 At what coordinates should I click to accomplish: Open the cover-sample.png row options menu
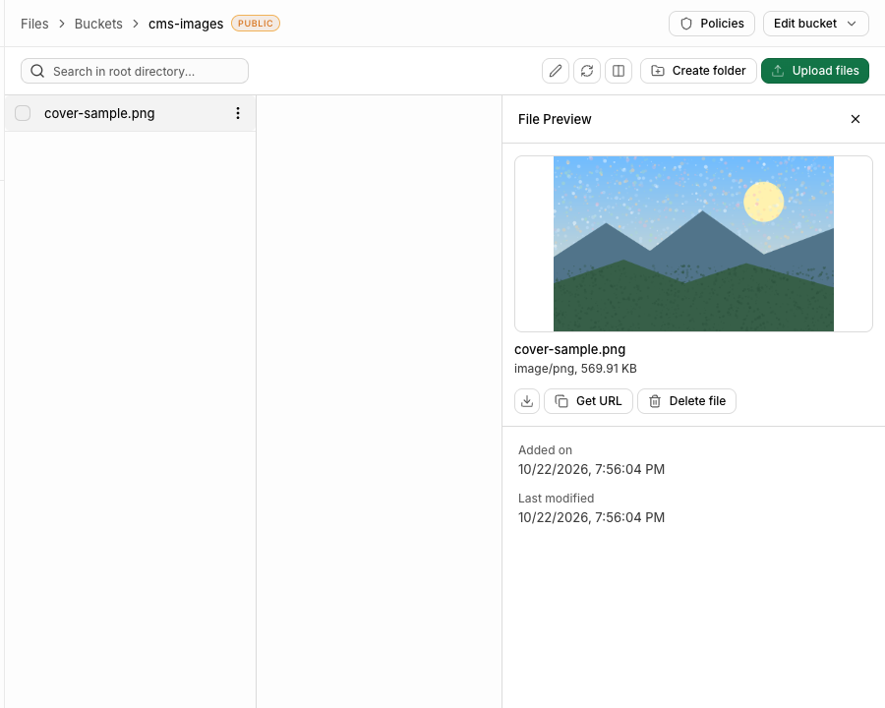[238, 113]
